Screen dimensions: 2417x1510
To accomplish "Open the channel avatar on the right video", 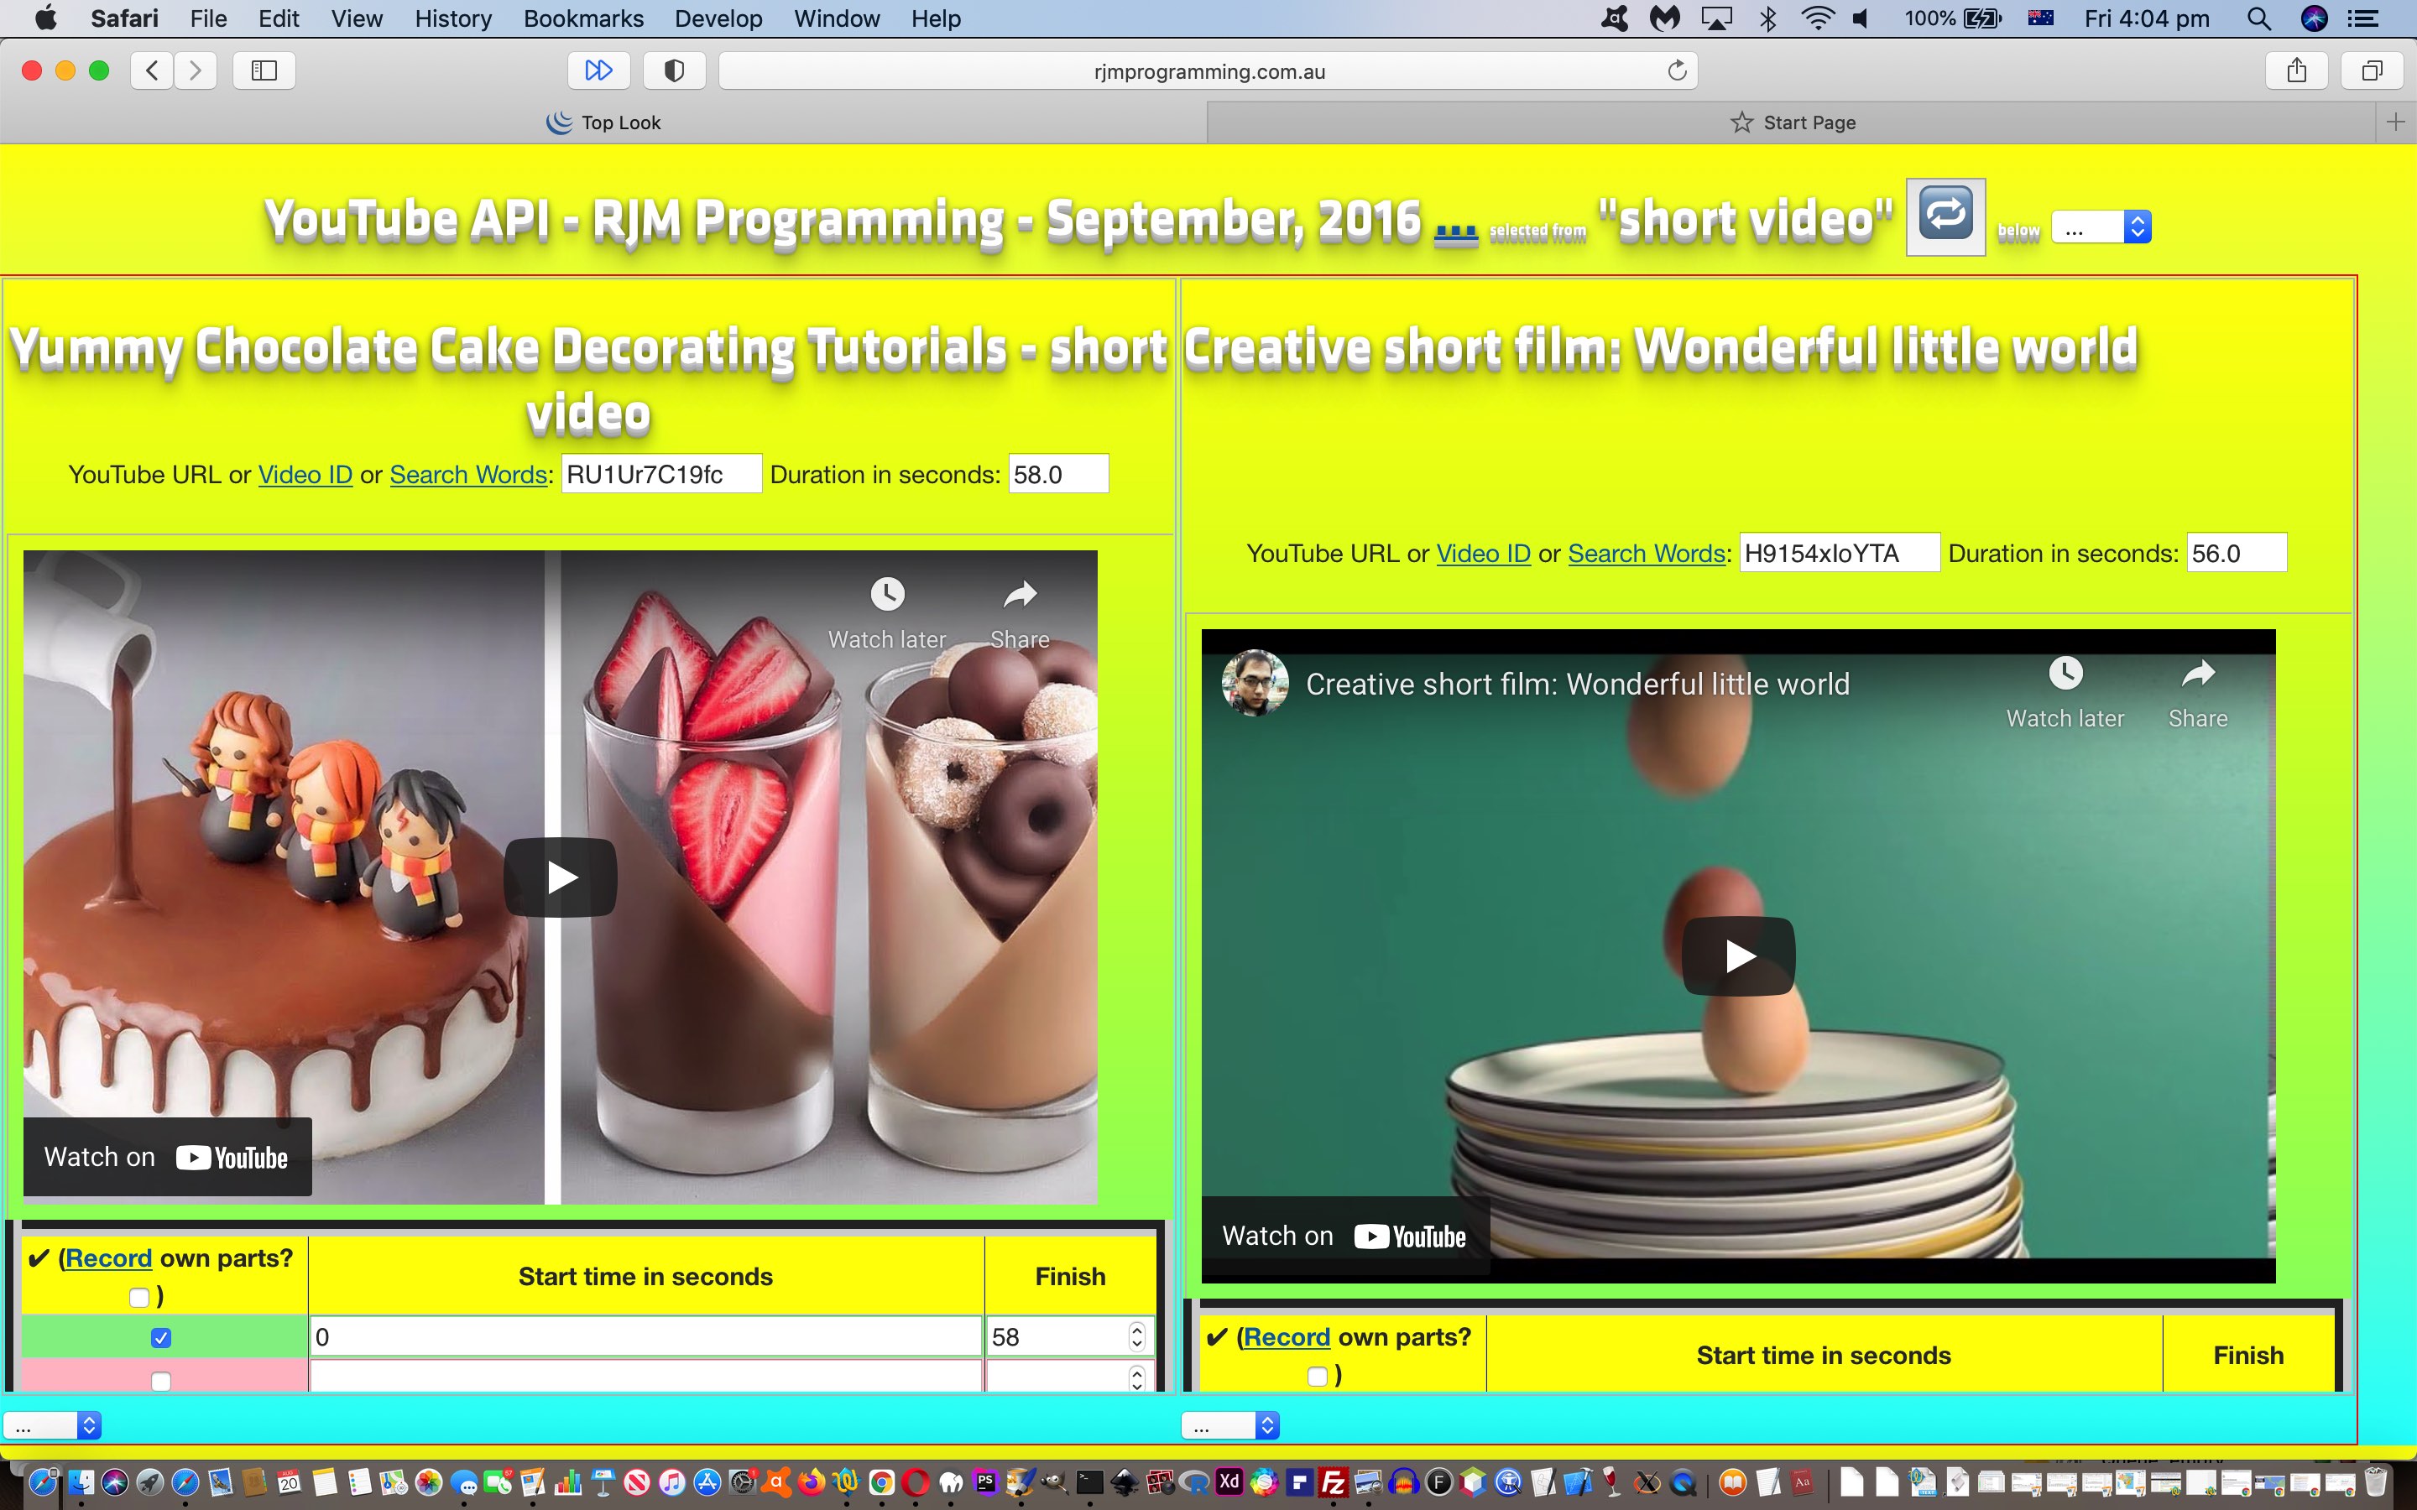I will tap(1255, 683).
